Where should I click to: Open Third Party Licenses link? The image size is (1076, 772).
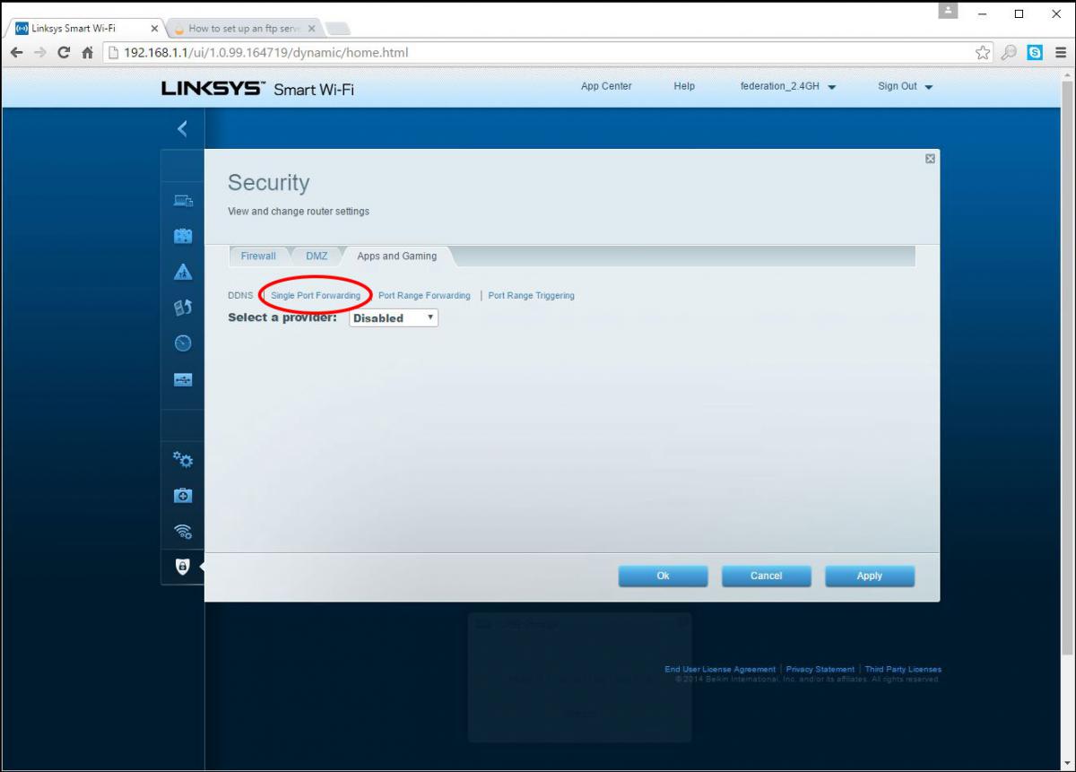[x=903, y=670]
